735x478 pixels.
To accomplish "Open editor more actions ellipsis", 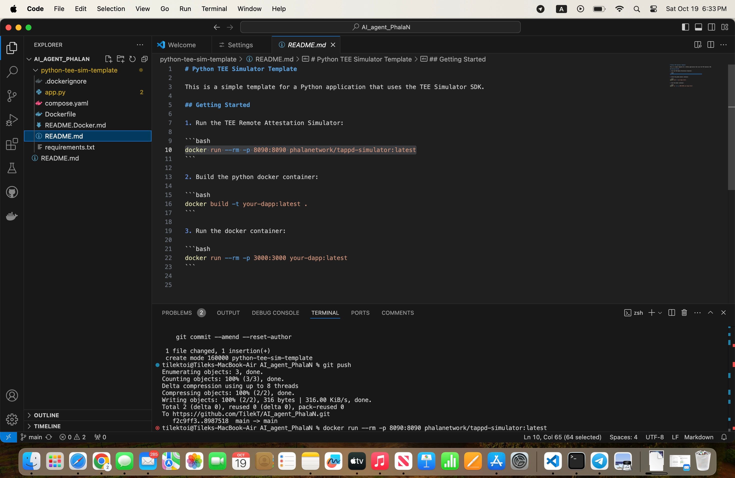I will pyautogui.click(x=723, y=45).
